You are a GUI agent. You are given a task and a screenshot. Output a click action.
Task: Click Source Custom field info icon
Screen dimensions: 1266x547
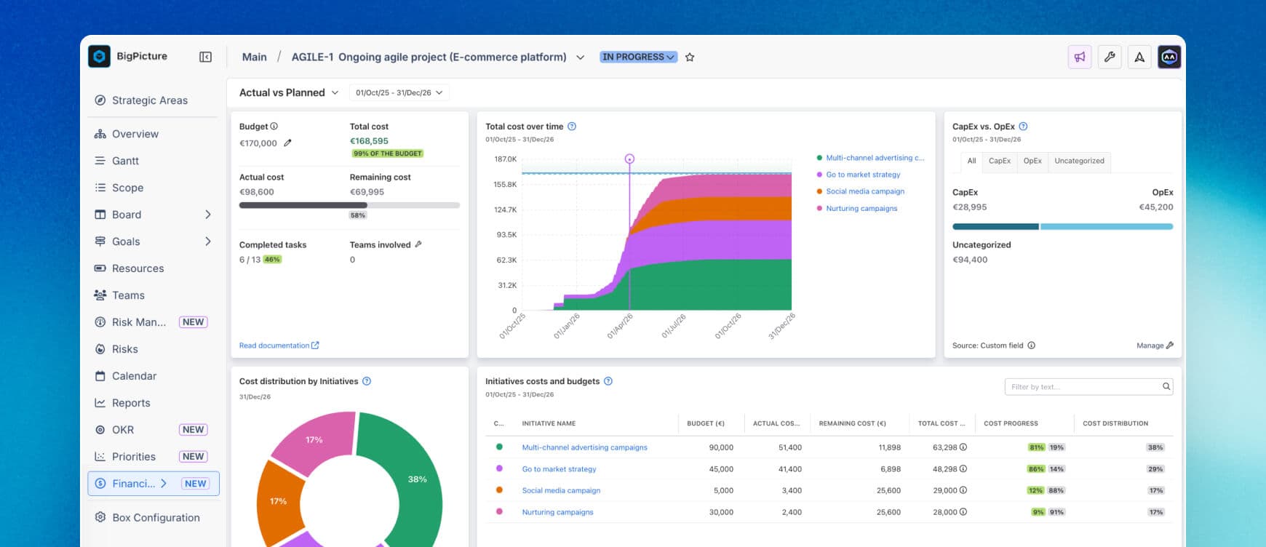(1031, 346)
